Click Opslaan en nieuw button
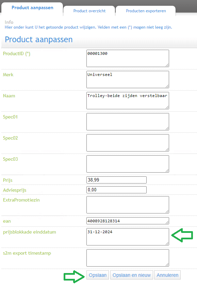The height and width of the screenshot is (287, 197). (x=132, y=275)
